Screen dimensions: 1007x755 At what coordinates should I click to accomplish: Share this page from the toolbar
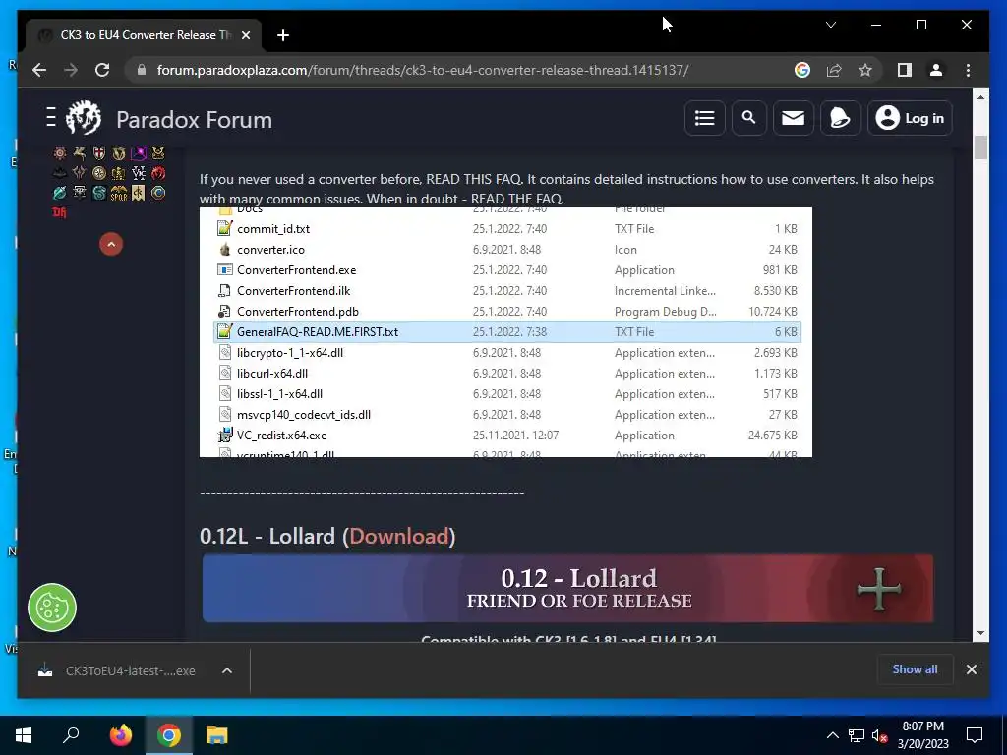coord(834,70)
